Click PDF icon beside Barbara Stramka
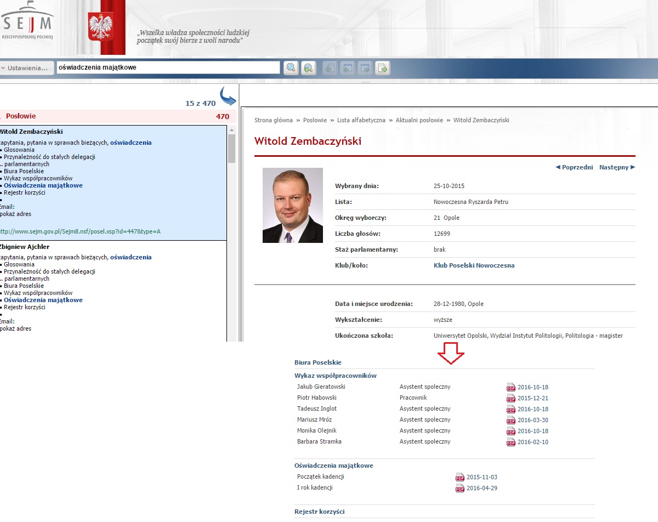658x522 pixels. coord(511,442)
